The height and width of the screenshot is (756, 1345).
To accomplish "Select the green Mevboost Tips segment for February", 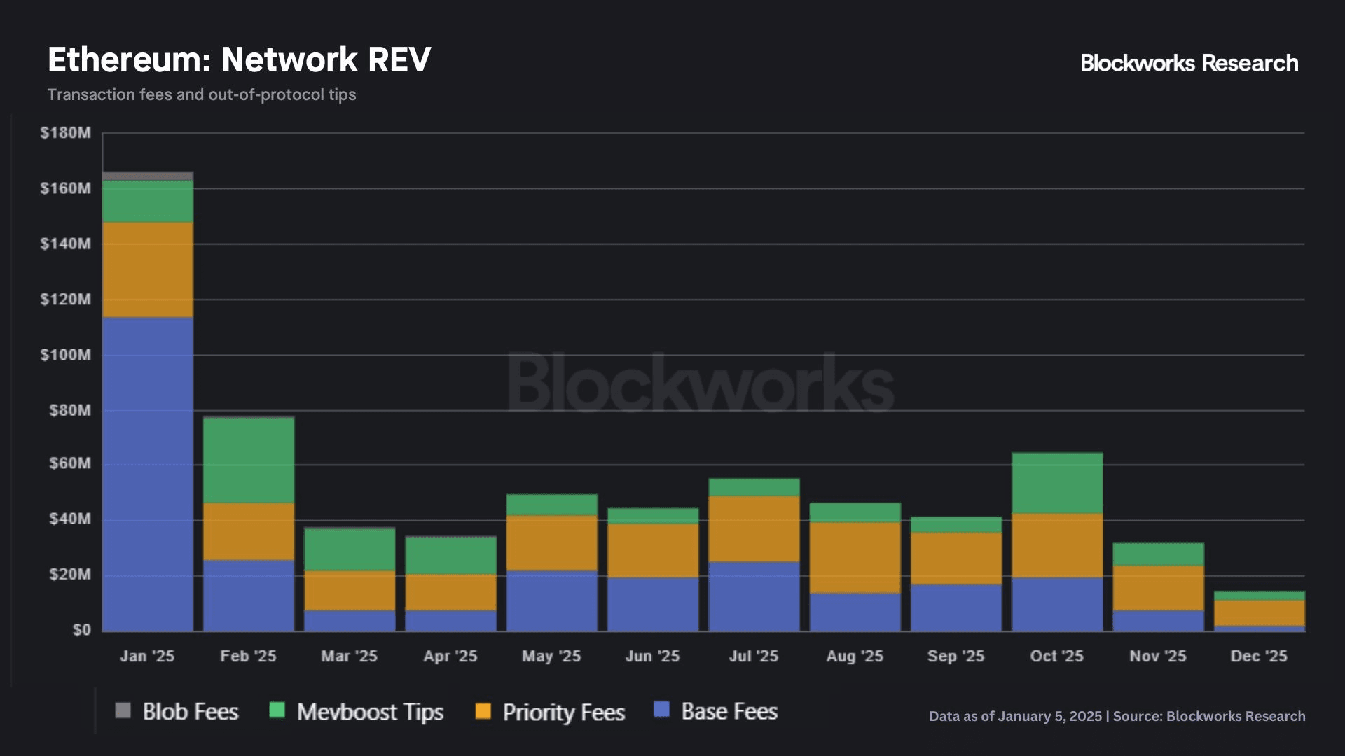I will tap(249, 461).
